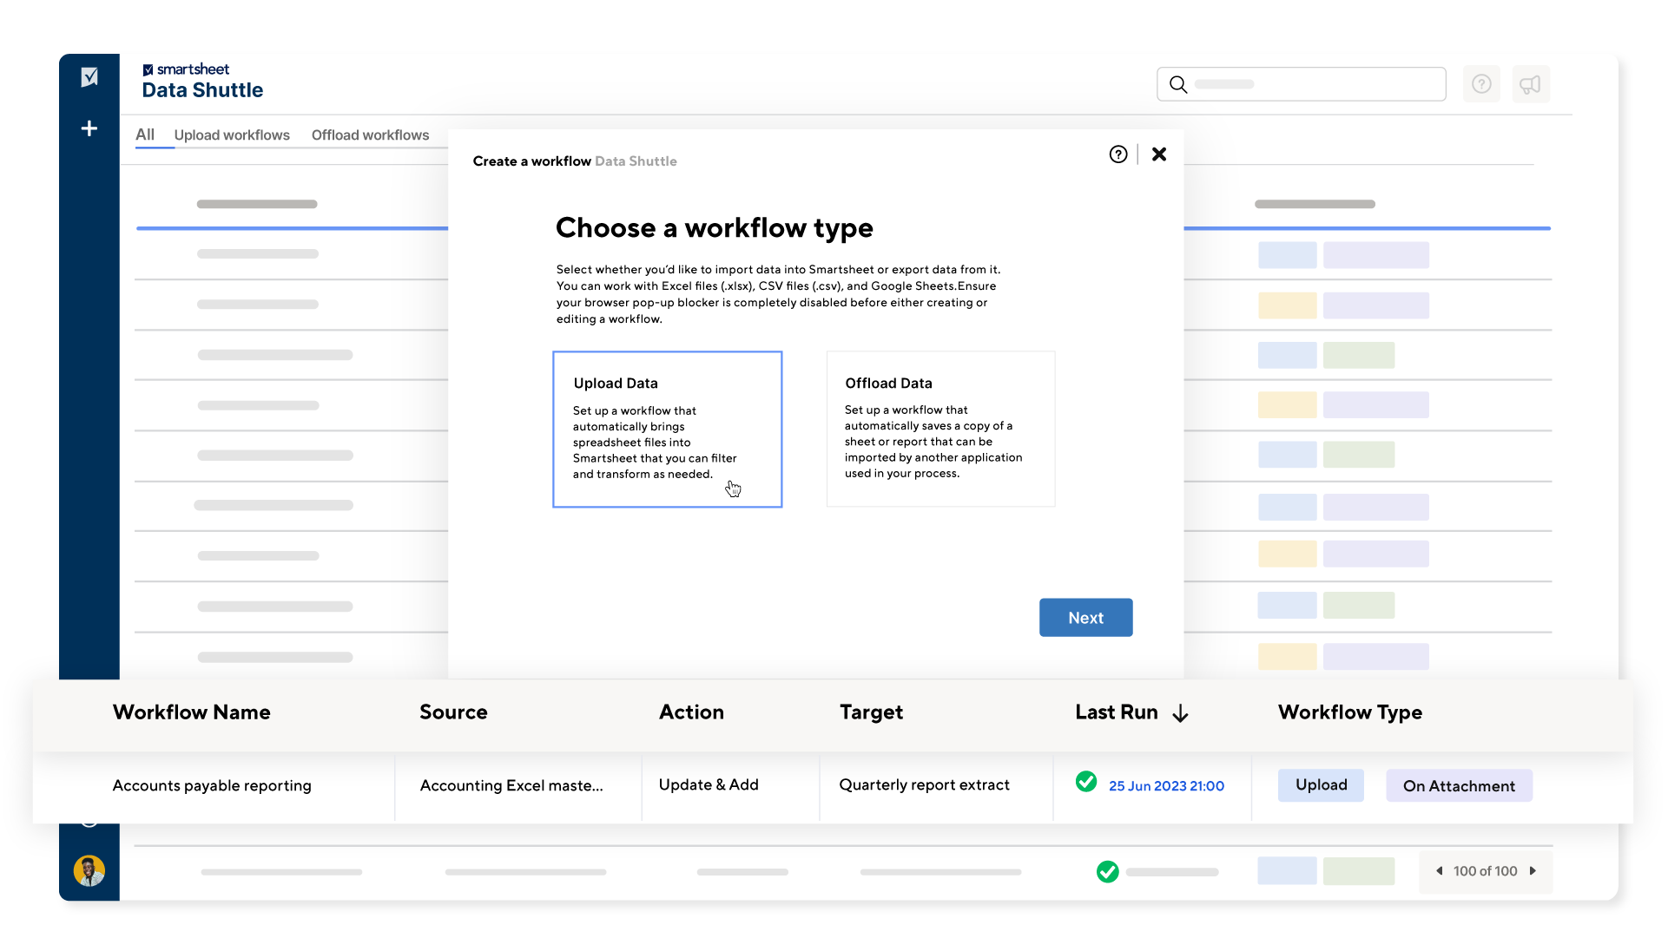Open help via top-right question mark icon
The image size is (1668, 938).
point(1481,83)
